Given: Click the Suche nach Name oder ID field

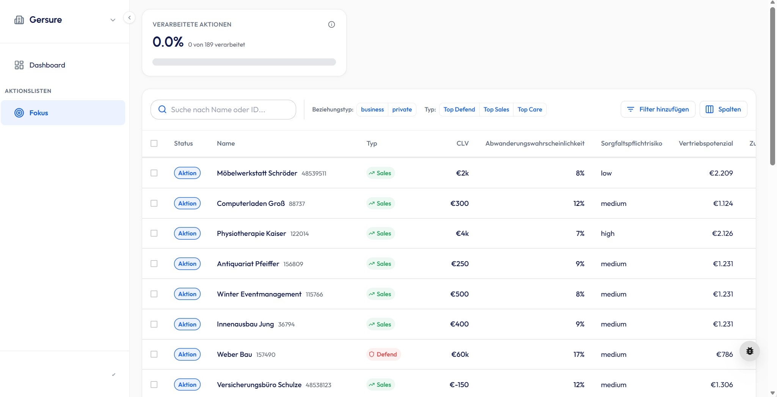Looking at the screenshot, I should 228,110.
